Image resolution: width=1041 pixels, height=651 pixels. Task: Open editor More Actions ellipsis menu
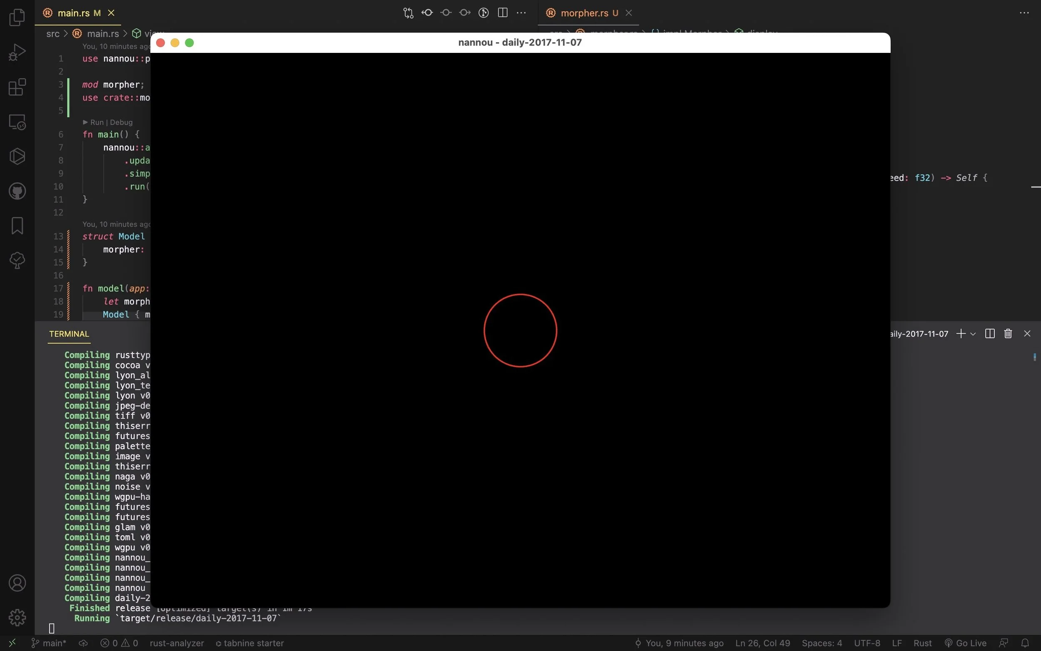[521, 13]
